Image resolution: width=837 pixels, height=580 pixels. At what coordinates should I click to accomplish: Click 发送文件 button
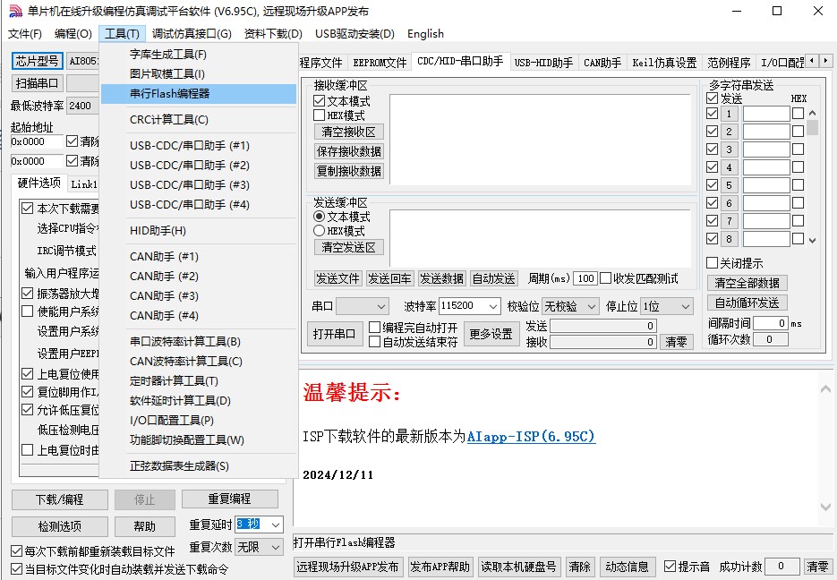tap(337, 278)
